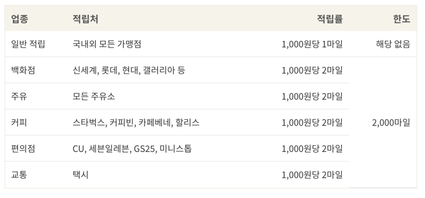Viewport: 425px width, 198px height.
Task: Click the 신세계, 롯데, 현대 department store cell
Action: tap(129, 70)
